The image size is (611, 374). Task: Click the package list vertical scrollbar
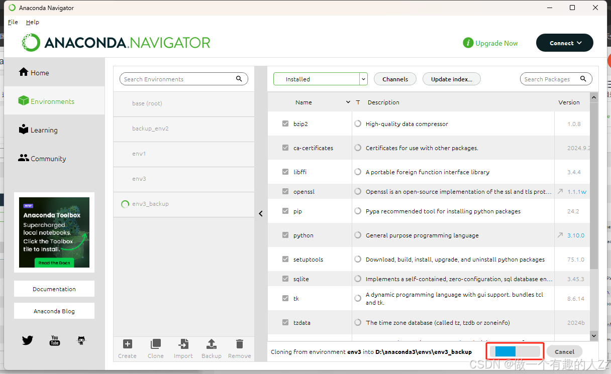point(594,186)
